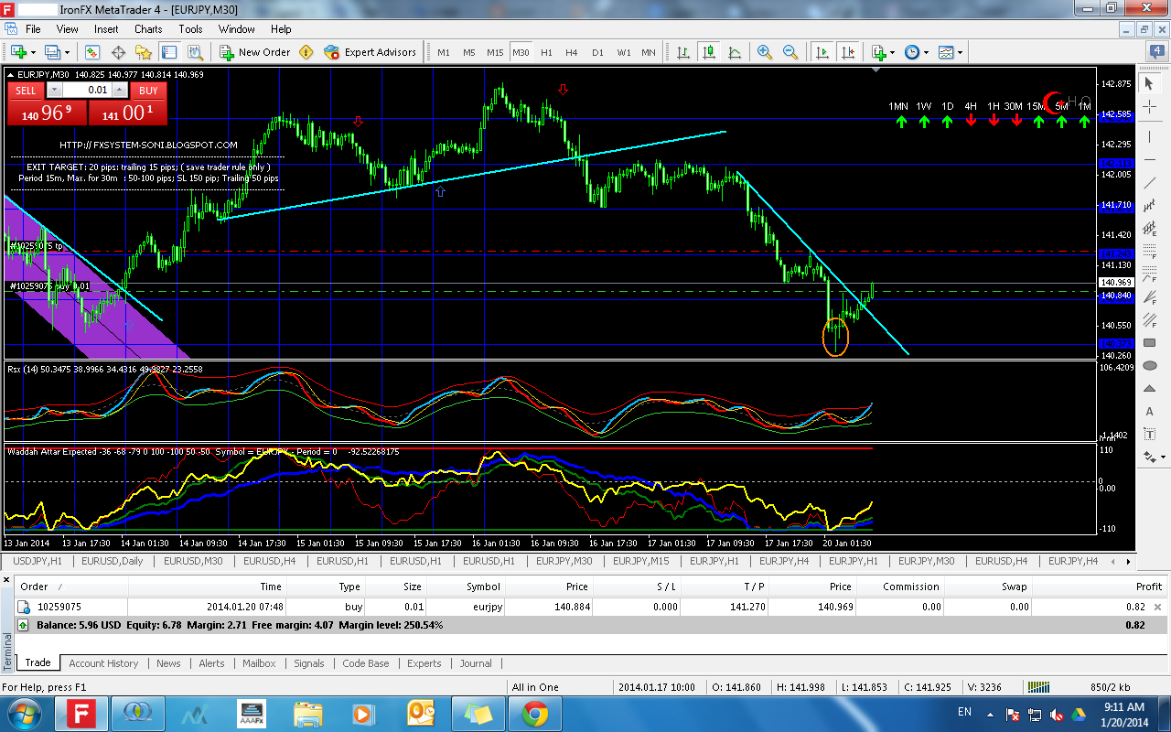This screenshot has width=1171, height=732.
Task: Select the Trendline drawing tool
Action: click(x=1149, y=185)
